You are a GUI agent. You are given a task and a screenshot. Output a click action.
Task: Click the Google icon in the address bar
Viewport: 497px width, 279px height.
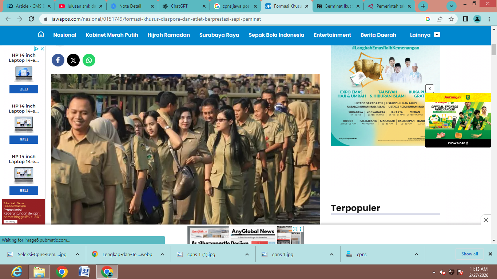[428, 19]
